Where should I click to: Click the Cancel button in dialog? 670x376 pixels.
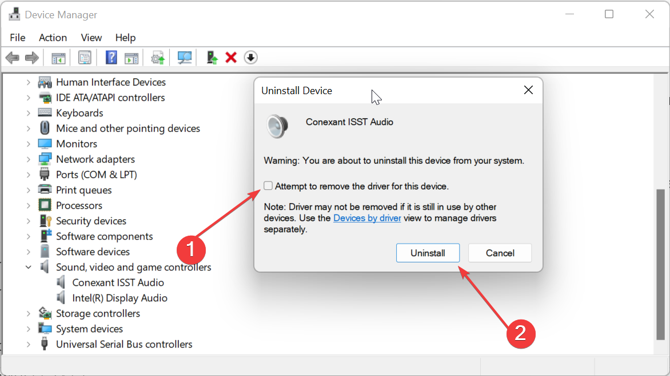tap(500, 253)
